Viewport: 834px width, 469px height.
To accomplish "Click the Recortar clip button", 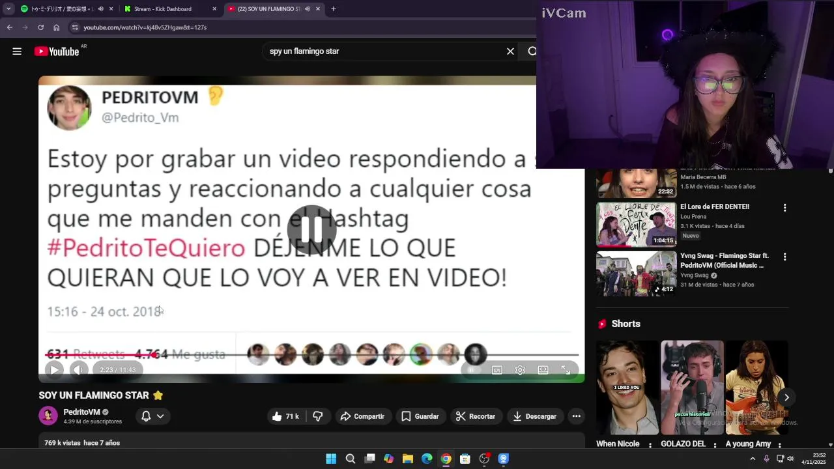I will click(x=476, y=416).
